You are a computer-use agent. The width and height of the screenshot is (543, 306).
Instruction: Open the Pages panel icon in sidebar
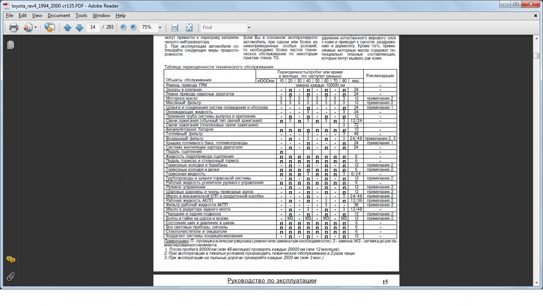[11, 45]
